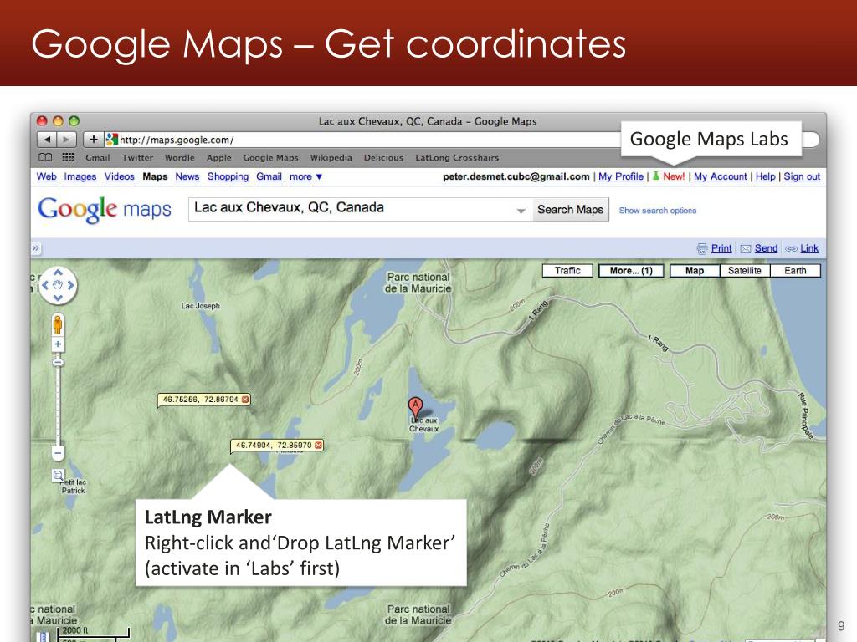
Task: Open Gmail link in Google navigation
Action: tap(269, 176)
